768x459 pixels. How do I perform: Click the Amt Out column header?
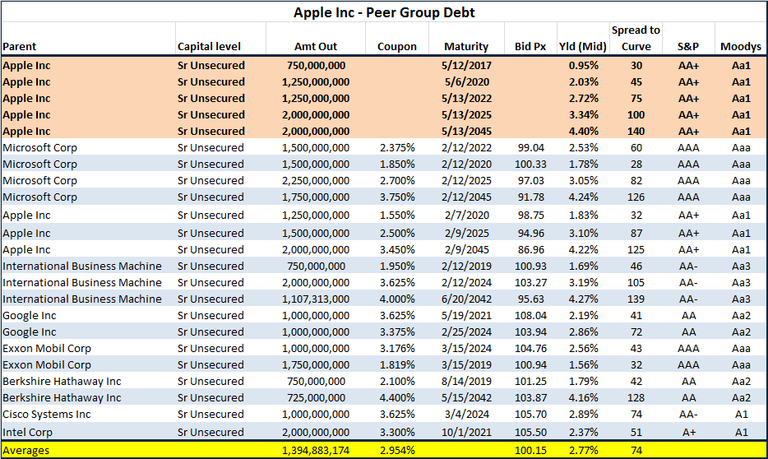(316, 47)
